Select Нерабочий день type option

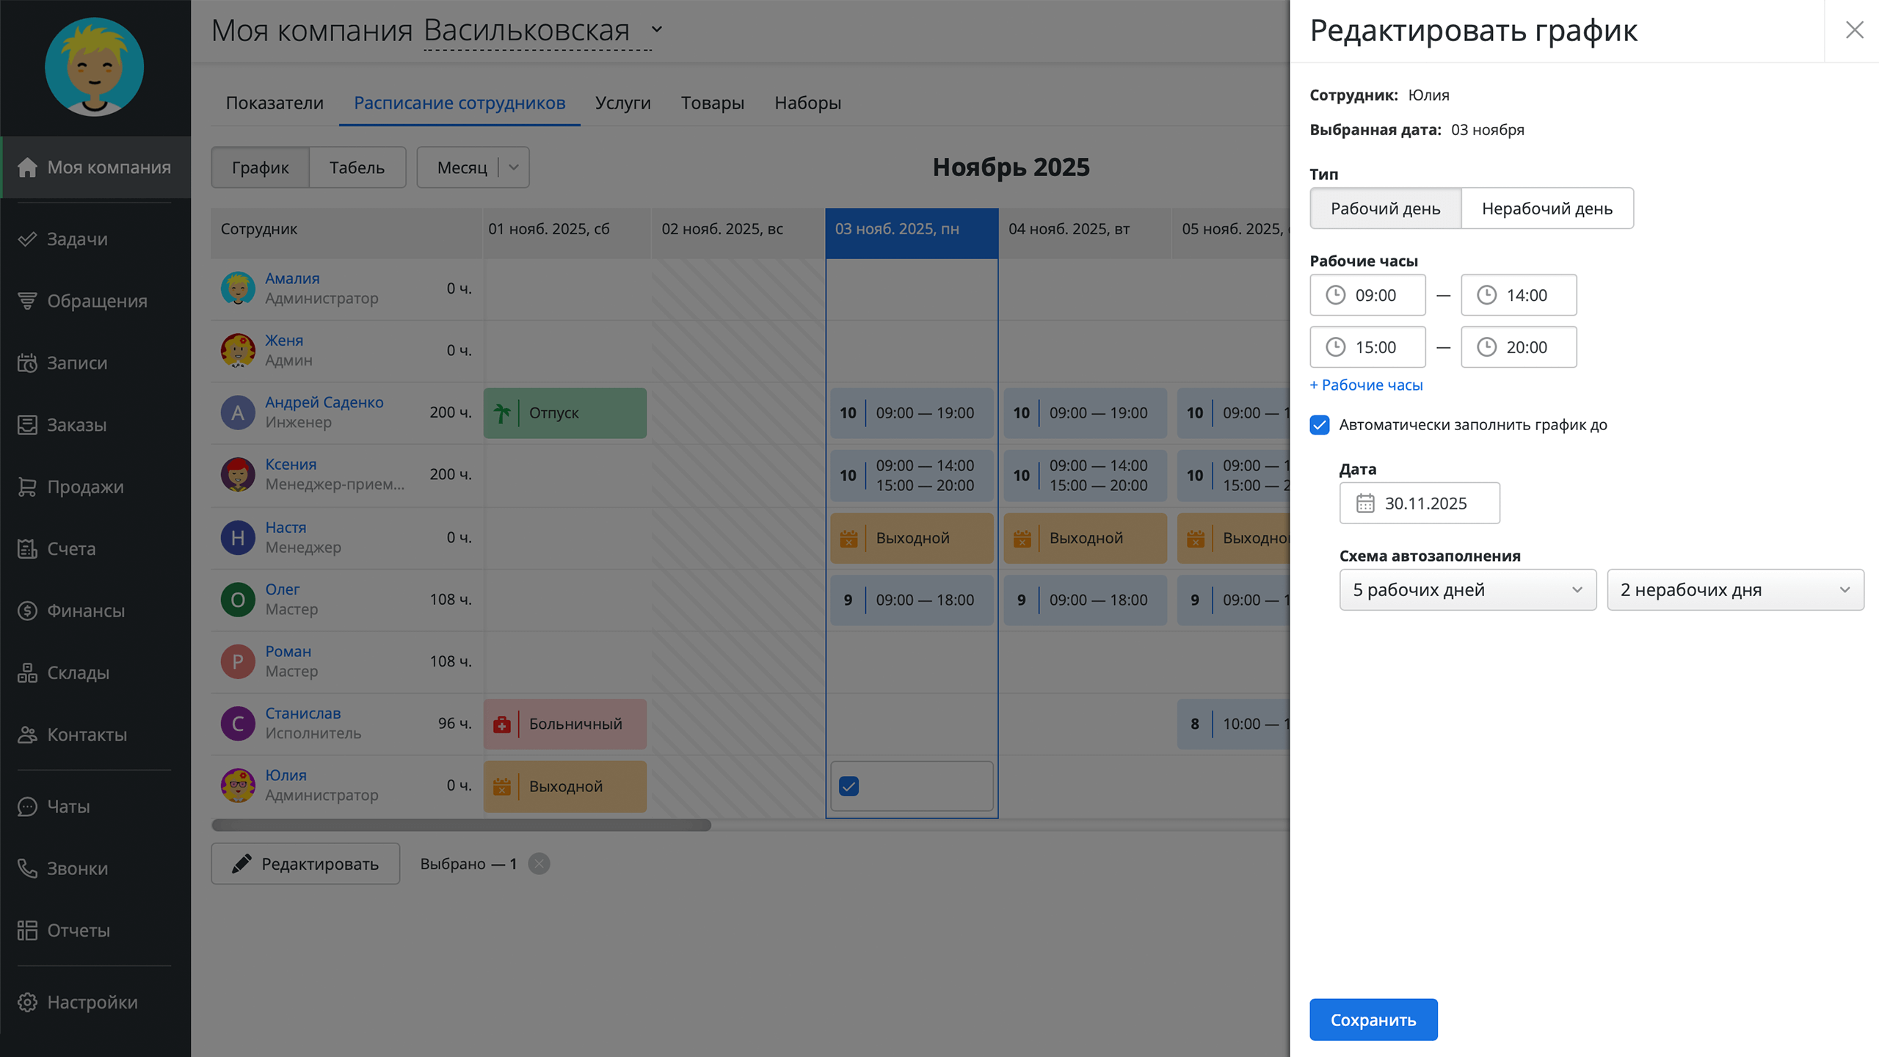(1547, 208)
